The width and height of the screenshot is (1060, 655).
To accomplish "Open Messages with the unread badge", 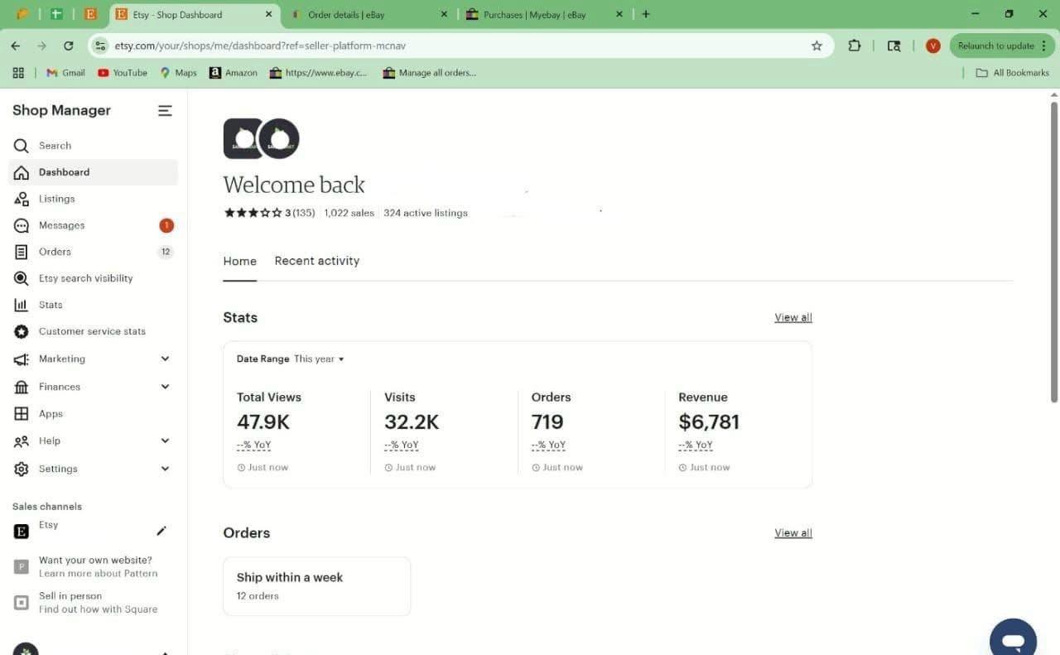I will 61,225.
